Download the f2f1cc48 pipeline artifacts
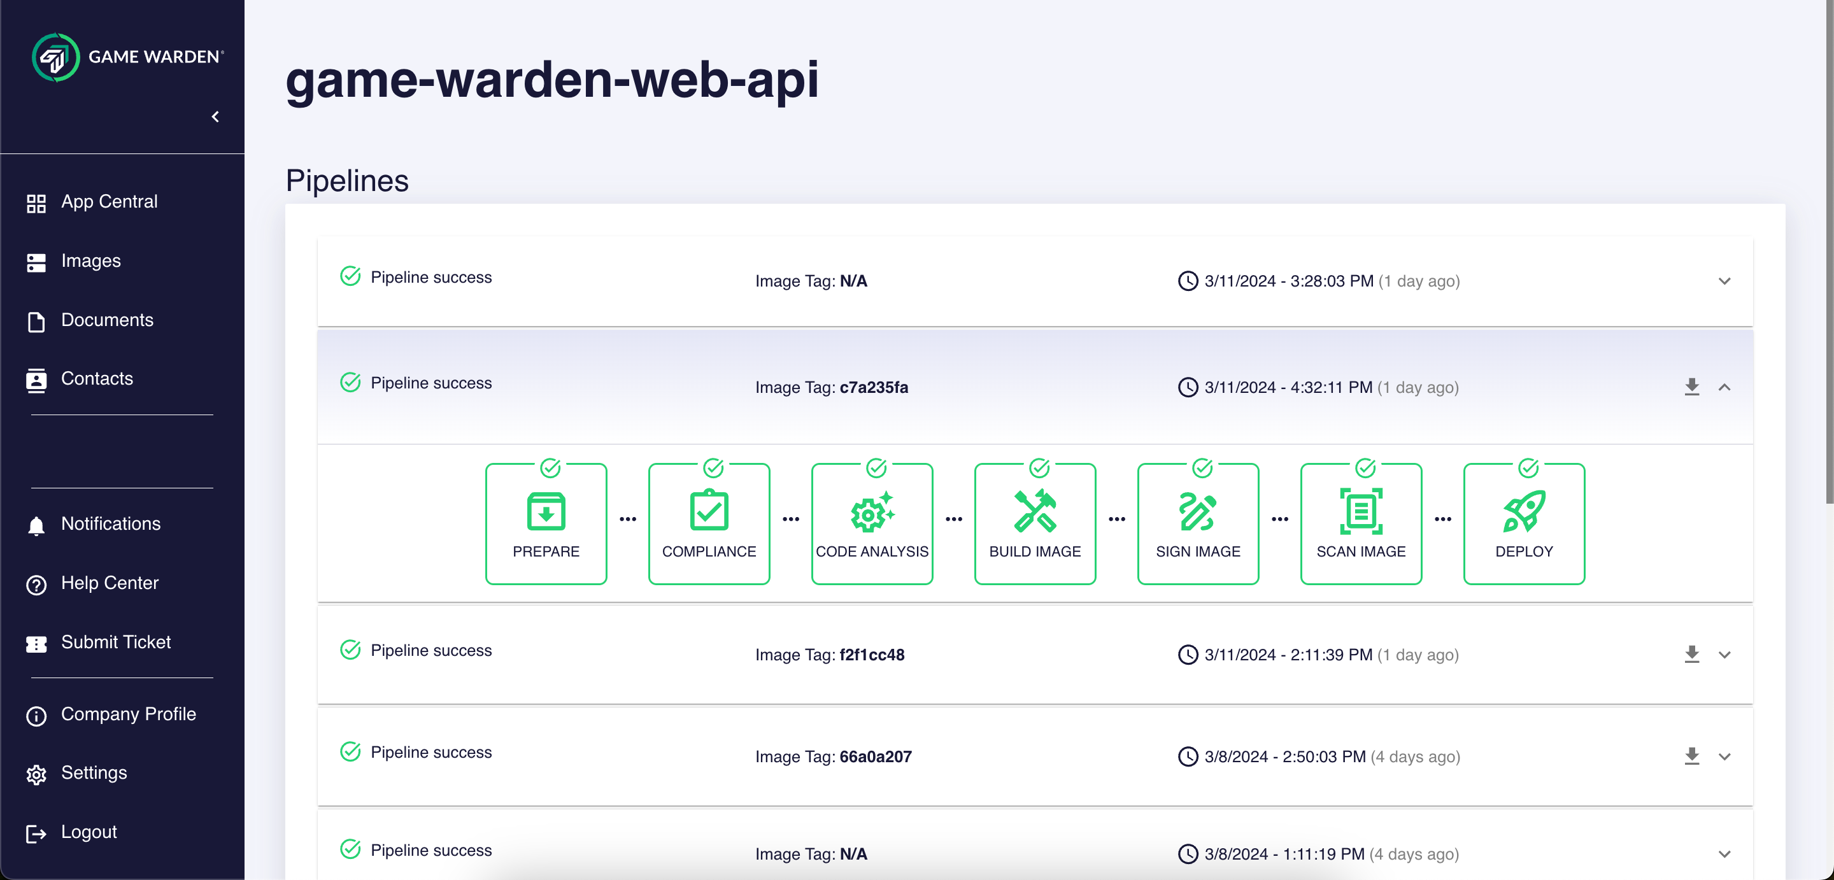This screenshot has width=1834, height=880. (1693, 653)
